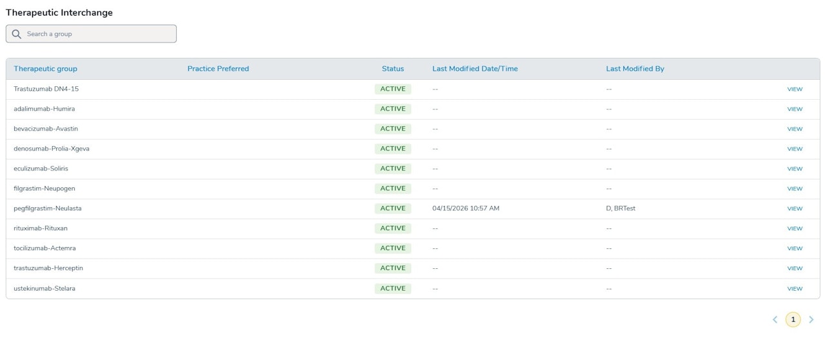The image size is (825, 357).
Task: Click ACTIVE status badge for rituximab-Rituxan
Action: pyautogui.click(x=393, y=228)
